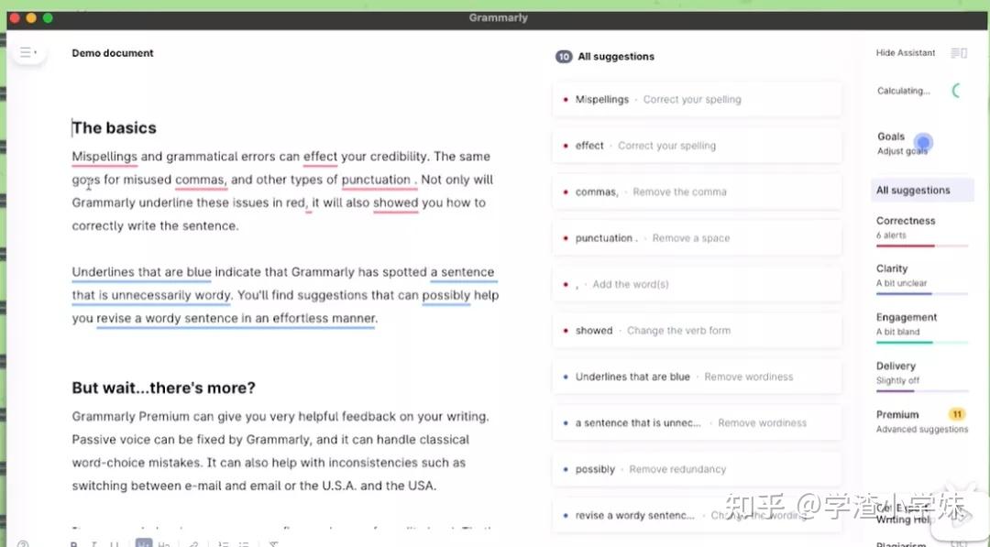Click underlined 'possibly' in the document
The height and width of the screenshot is (547, 990).
pos(445,295)
